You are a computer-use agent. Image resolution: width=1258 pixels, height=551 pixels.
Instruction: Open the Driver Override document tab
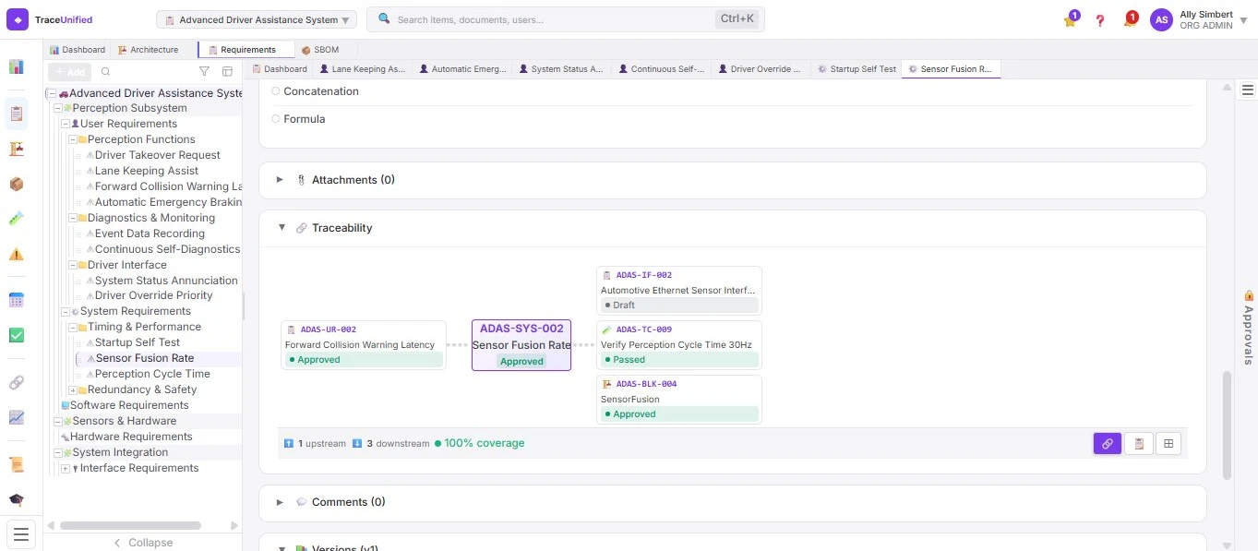click(x=760, y=69)
